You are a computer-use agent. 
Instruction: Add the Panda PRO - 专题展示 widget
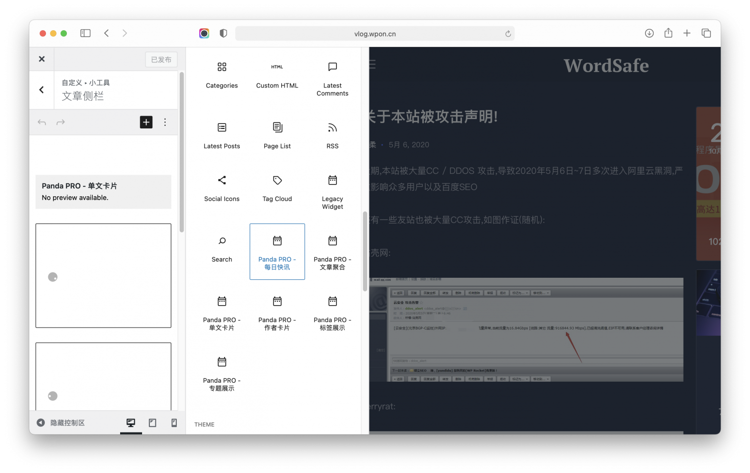click(222, 373)
